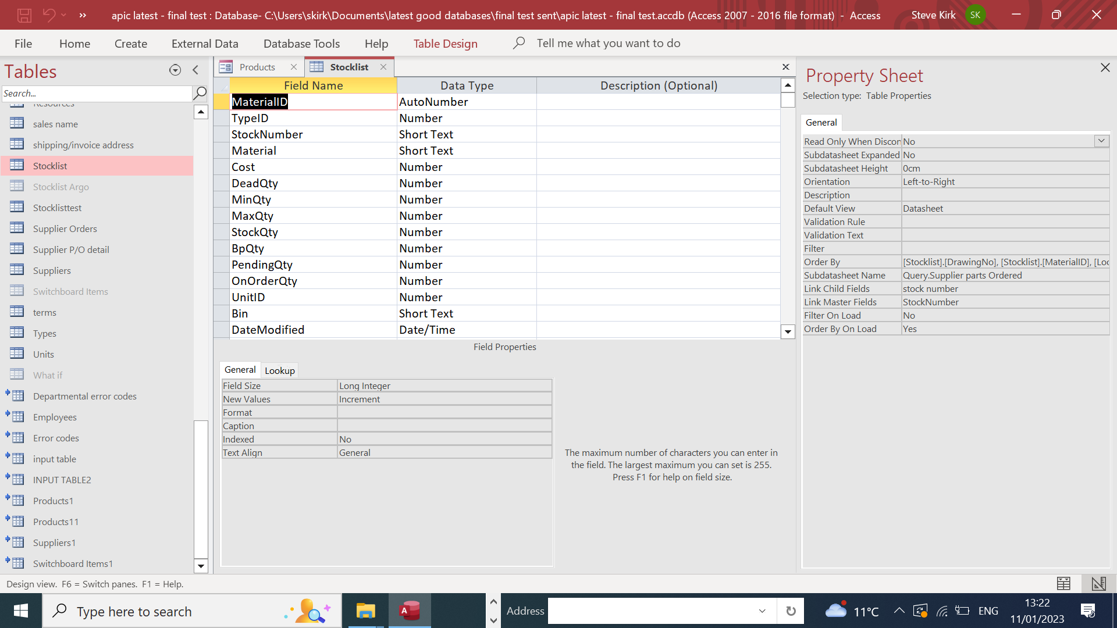Open the Tables navigation pane dropdown
Viewport: 1117px width, 628px height.
[x=175, y=70]
